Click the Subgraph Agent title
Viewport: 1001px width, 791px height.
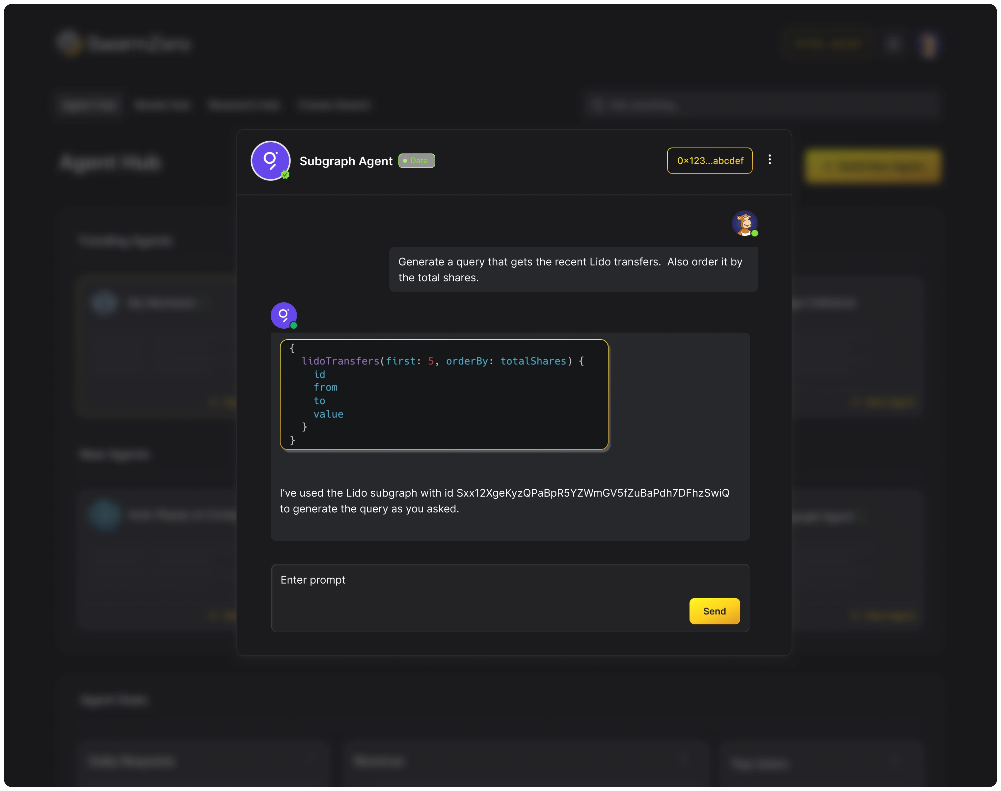[346, 161]
